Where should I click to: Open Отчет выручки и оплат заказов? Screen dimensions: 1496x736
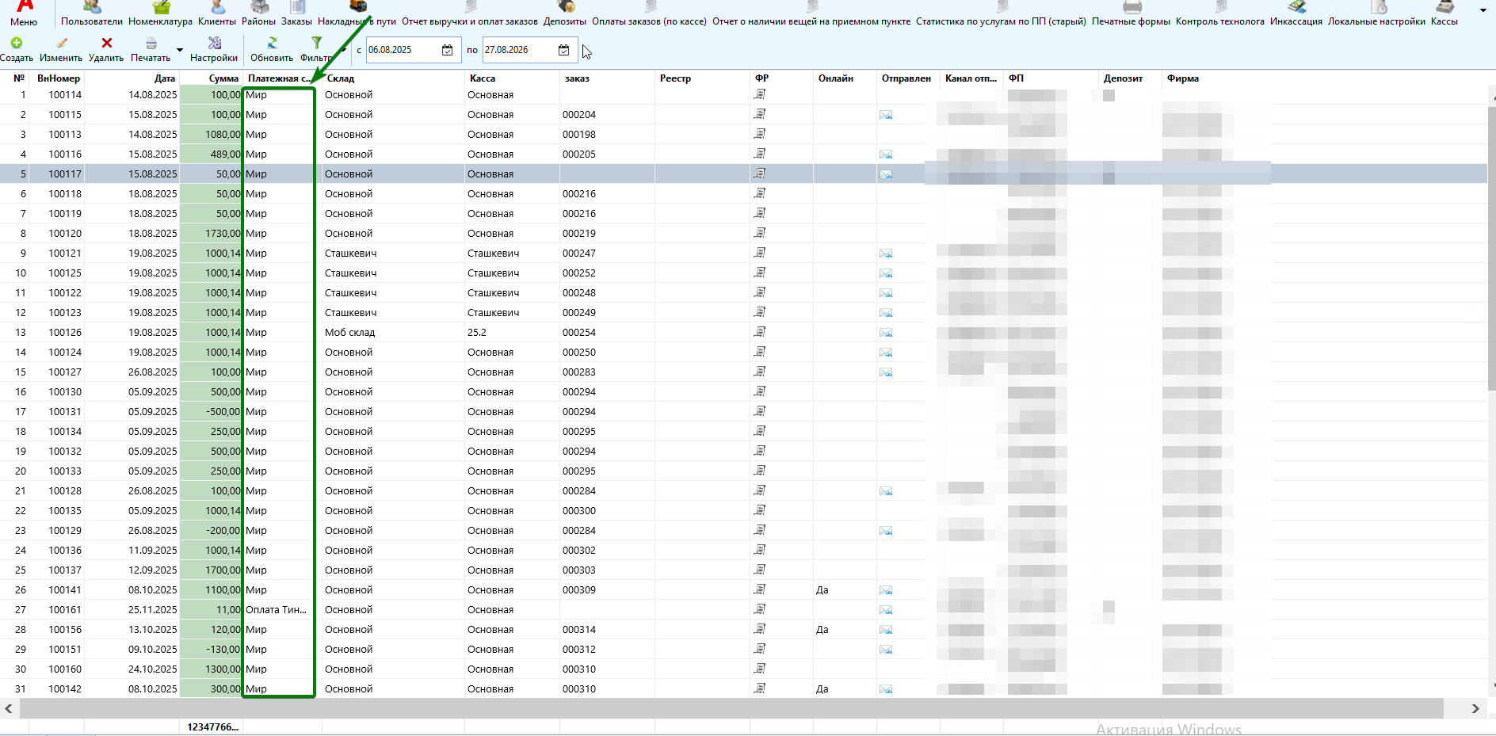(x=470, y=13)
